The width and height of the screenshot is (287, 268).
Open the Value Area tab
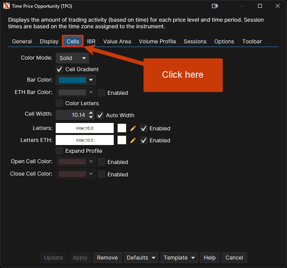117,41
